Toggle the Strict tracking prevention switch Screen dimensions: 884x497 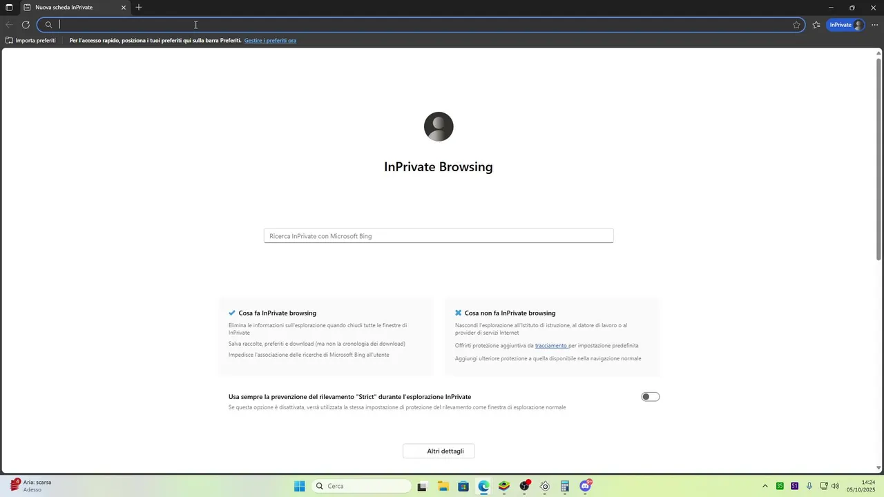point(651,397)
